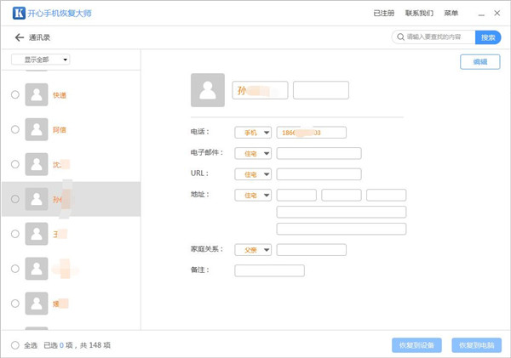Select the radio button for 快递
Viewport: 511px width, 358px height.
pyautogui.click(x=14, y=95)
